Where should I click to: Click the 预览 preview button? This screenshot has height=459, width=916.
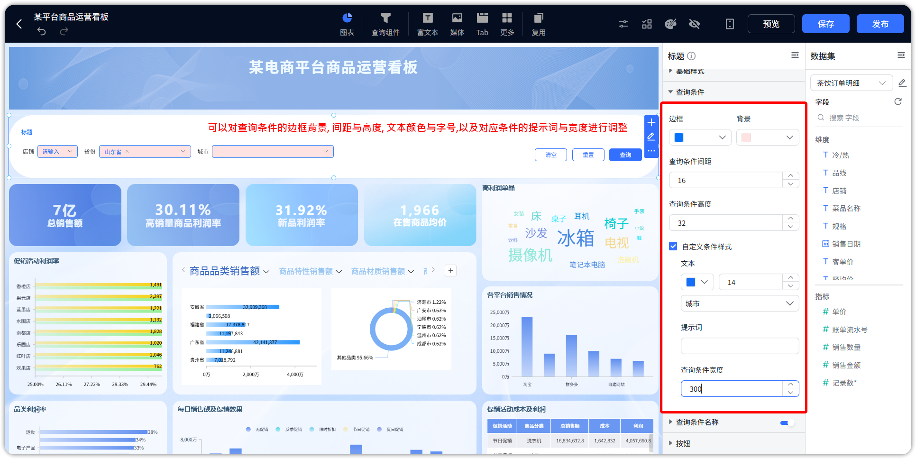tap(771, 24)
